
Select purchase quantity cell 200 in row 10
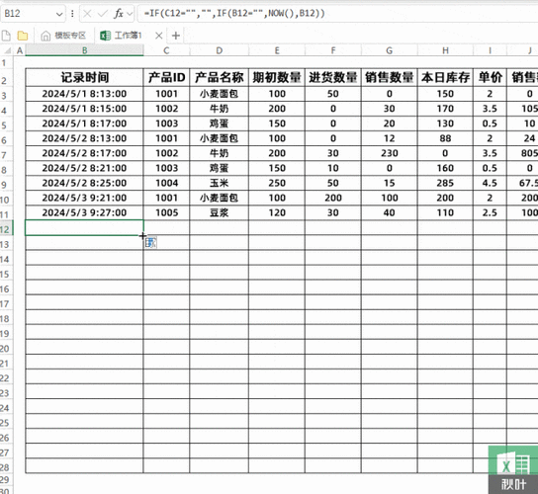[333, 198]
